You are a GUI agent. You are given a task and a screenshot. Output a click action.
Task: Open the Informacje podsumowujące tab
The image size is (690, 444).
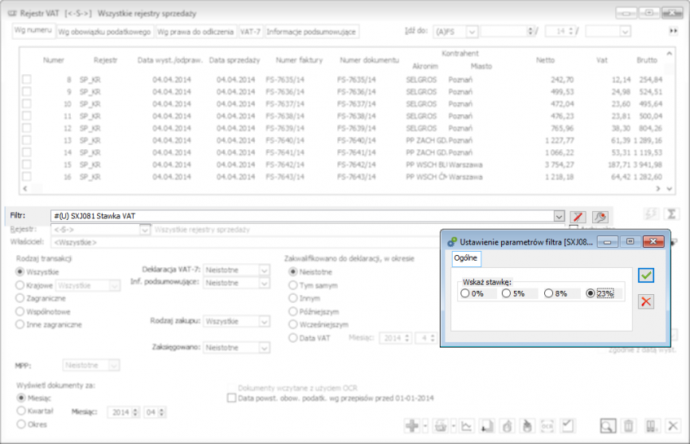point(311,32)
